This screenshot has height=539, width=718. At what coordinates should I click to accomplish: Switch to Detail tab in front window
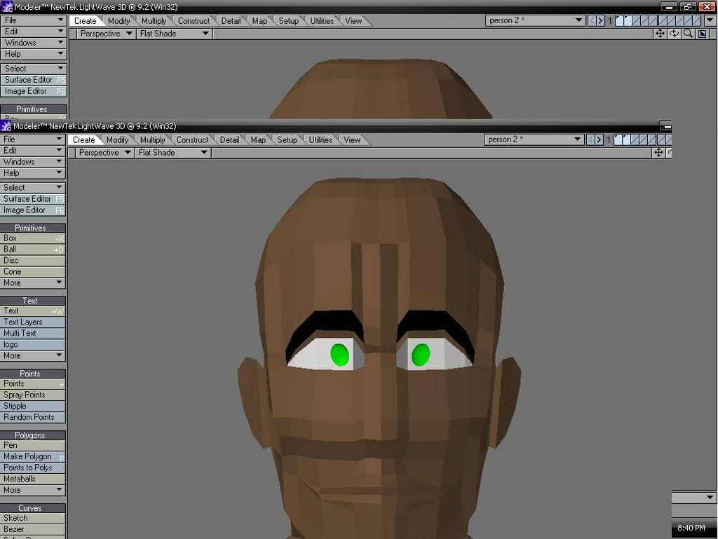(229, 140)
